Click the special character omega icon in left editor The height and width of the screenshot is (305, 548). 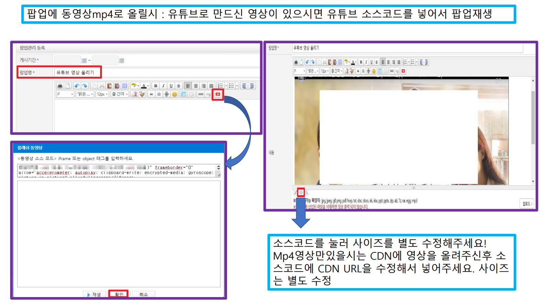pyautogui.click(x=159, y=94)
